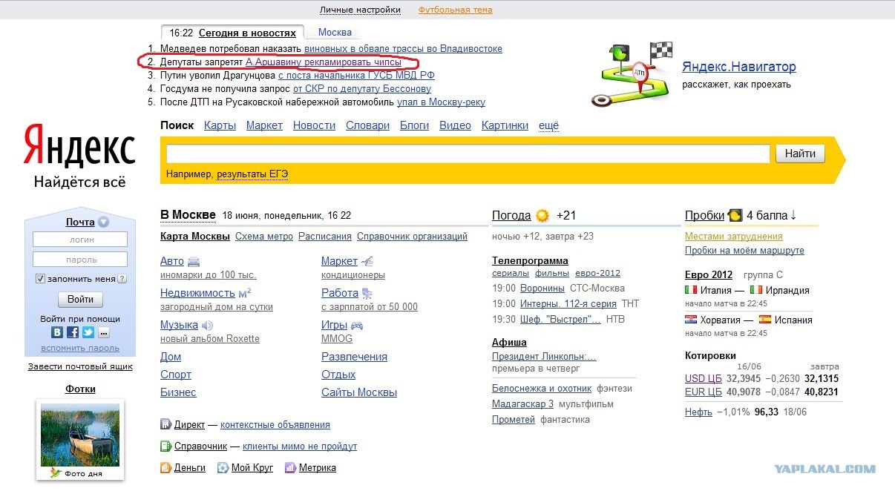895x491 pixels.
Task: Click the gamepad icon next to Игры
Action: [357, 326]
